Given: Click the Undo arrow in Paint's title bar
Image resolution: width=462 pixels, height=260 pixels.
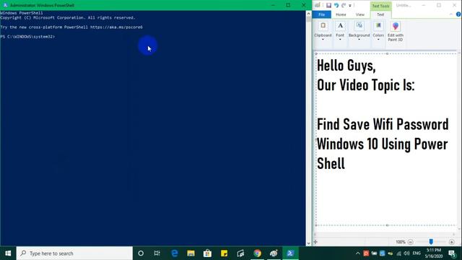Looking at the screenshot, I should pos(336,5).
